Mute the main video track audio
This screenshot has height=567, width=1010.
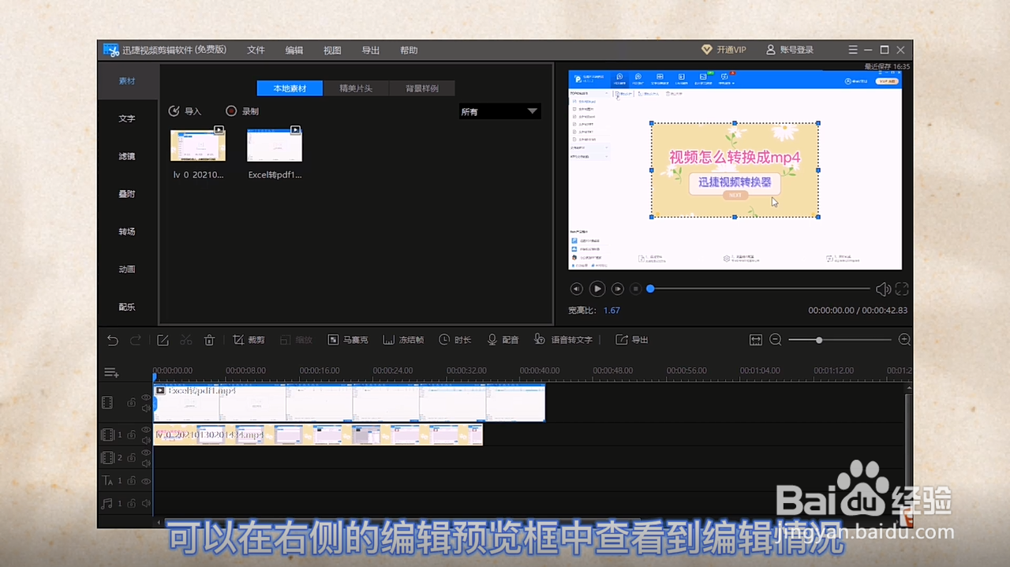point(145,408)
